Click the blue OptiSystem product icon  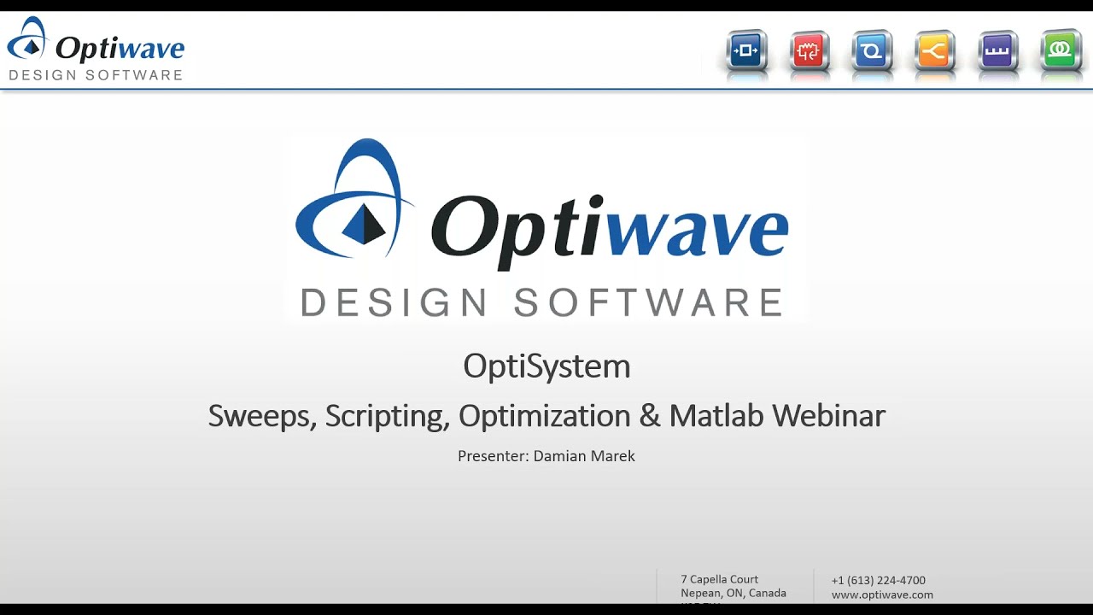click(747, 50)
